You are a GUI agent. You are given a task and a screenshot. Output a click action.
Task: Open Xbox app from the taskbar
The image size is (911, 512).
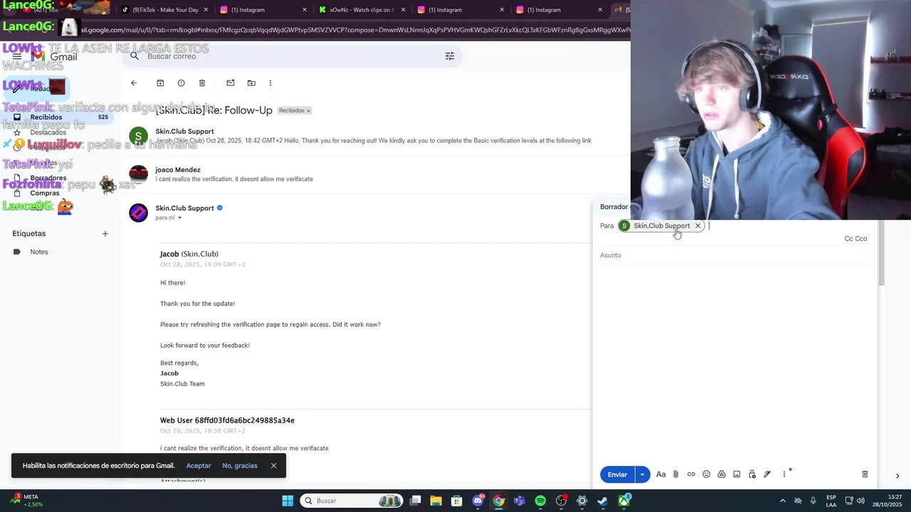click(x=624, y=501)
